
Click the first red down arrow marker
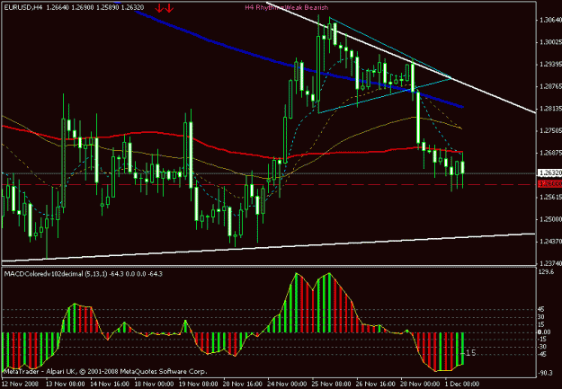click(x=159, y=8)
